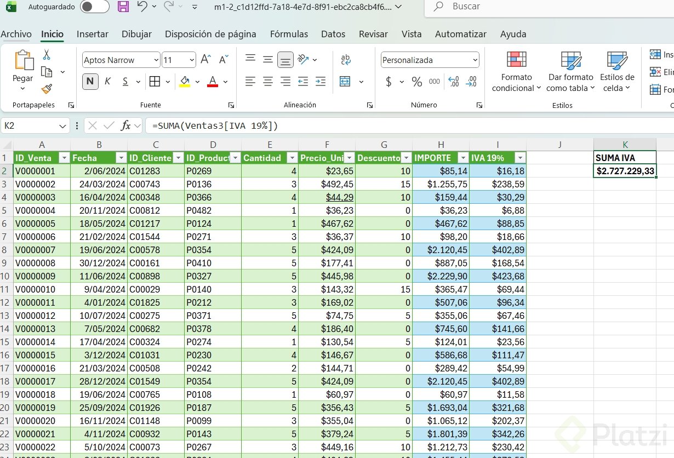674x458 pixels.
Task: Click the Insert Function fx icon
Action: 125,125
